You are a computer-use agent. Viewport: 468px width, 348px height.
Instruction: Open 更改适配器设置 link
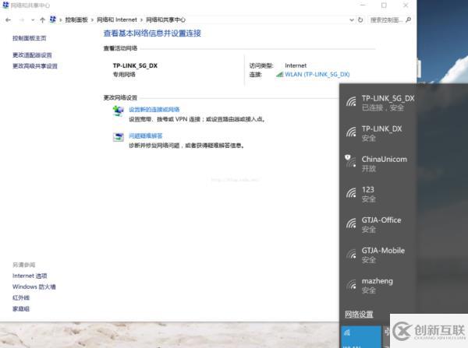(32, 55)
